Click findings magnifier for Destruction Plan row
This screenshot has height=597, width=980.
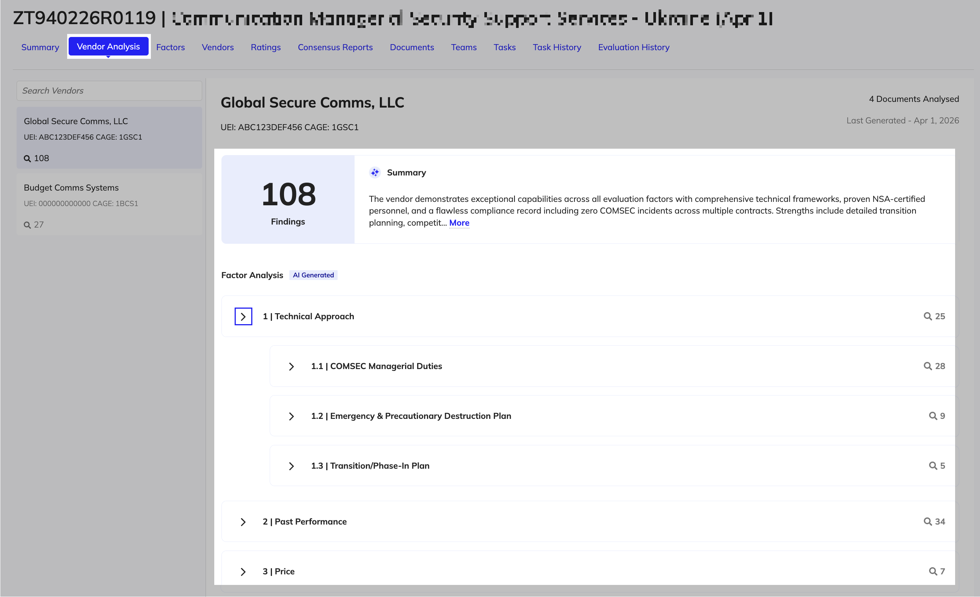tap(933, 416)
